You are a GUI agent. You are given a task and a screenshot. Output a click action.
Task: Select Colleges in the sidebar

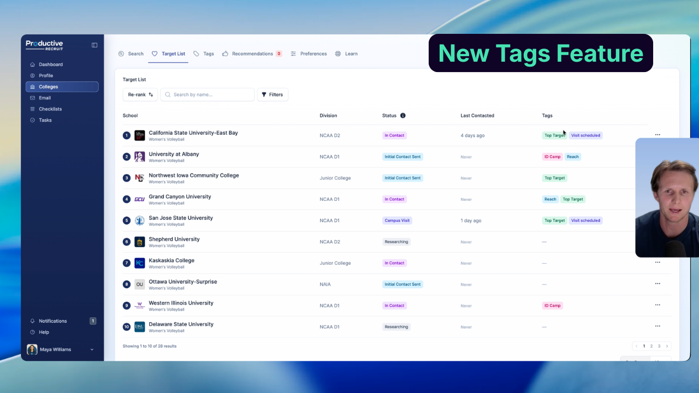click(62, 87)
